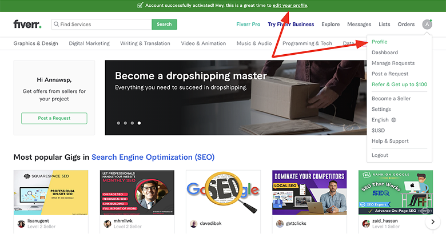The width and height of the screenshot is (446, 234).
Task: Open Graphics & Design category
Action: (x=36, y=43)
